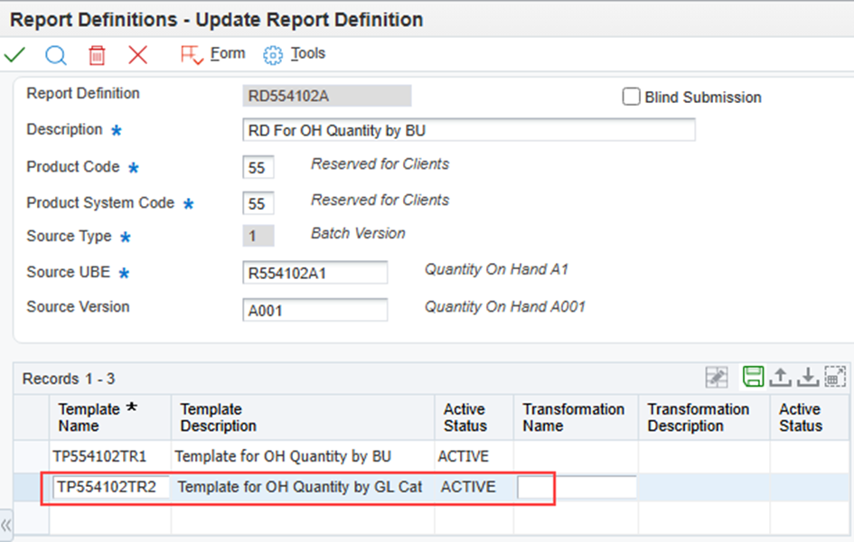This screenshot has height=542, width=854.
Task: Open the Form menu
Action: coord(213,54)
